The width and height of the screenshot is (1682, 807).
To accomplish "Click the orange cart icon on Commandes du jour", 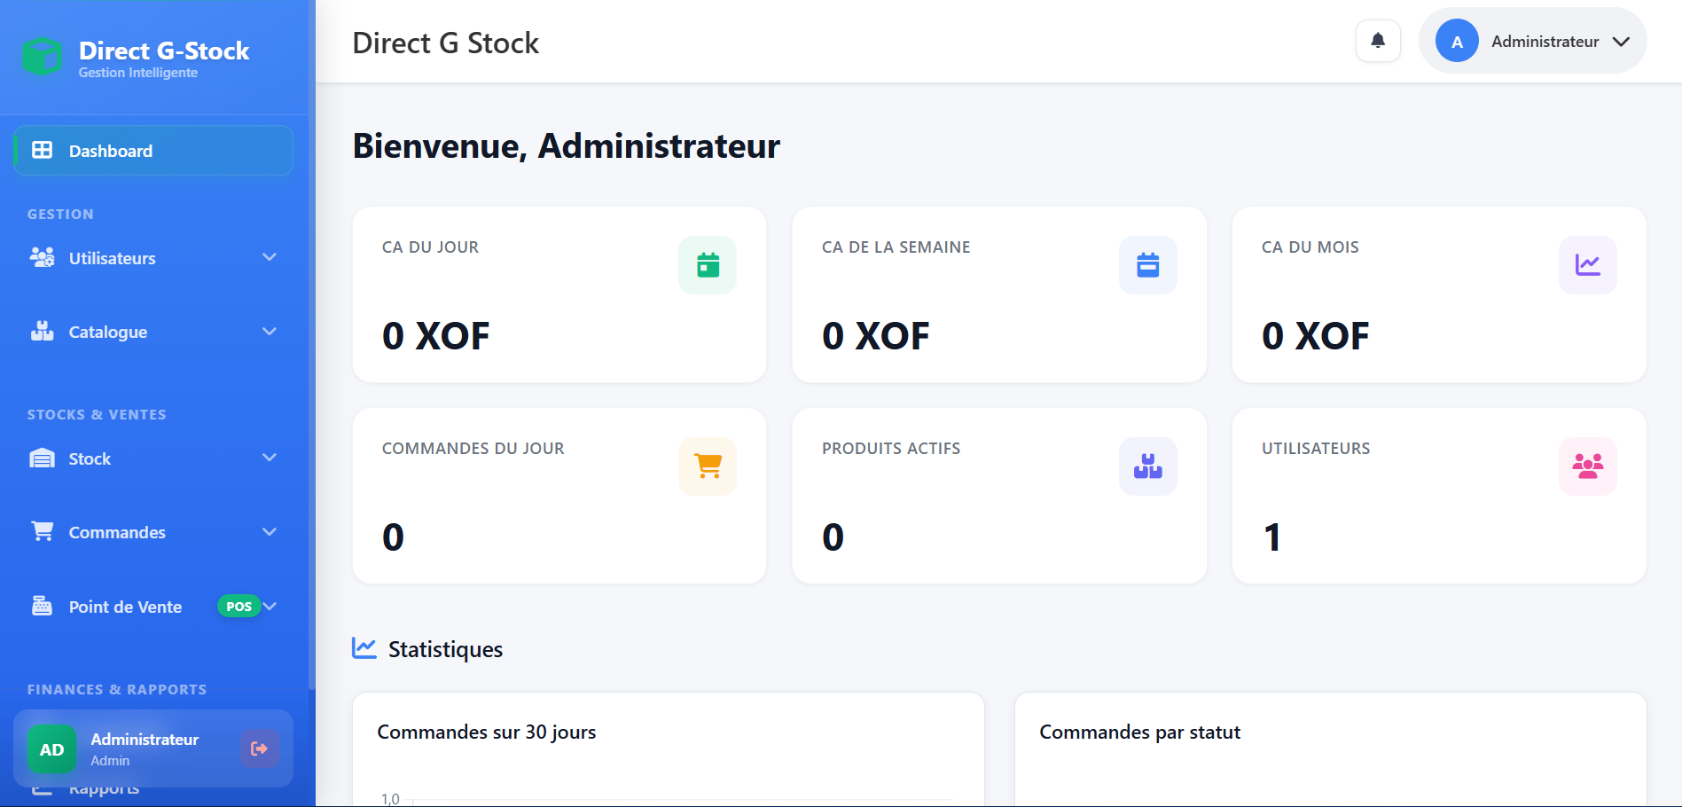I will pyautogui.click(x=708, y=466).
